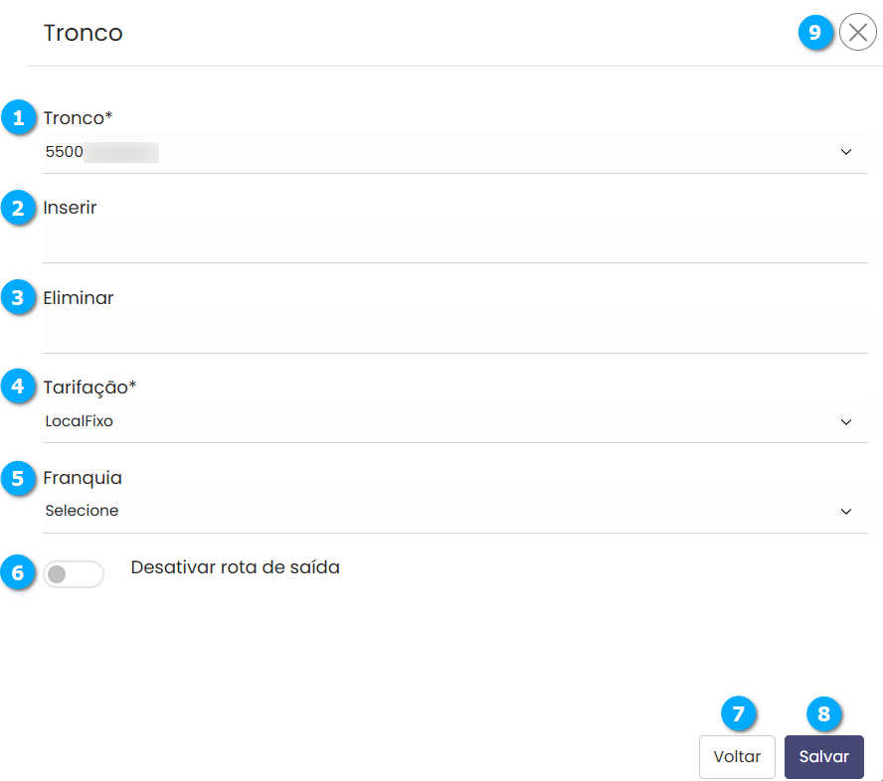Click the numbered badge 8 above Salvar

point(823,712)
